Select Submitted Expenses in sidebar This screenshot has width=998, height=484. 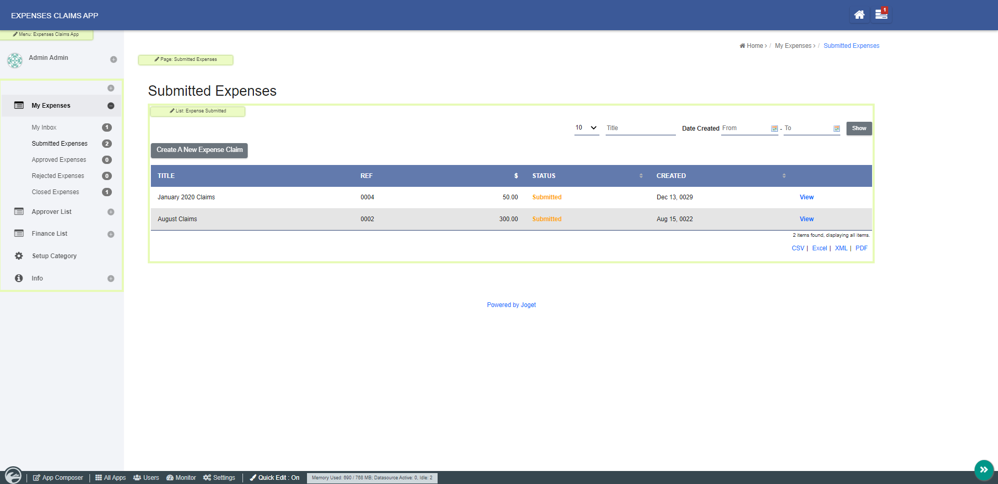tap(60, 144)
